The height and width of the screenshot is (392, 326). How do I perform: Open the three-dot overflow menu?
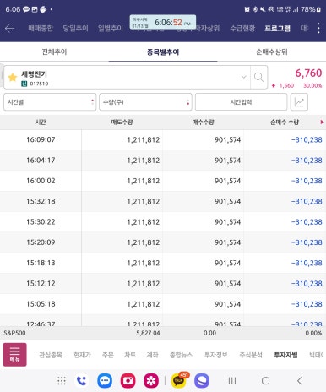[x=318, y=28]
